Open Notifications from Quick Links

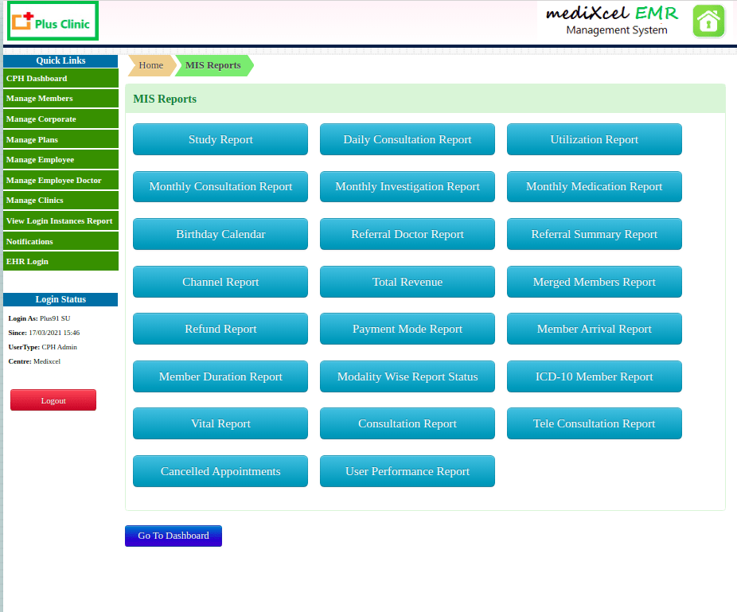[60, 241]
